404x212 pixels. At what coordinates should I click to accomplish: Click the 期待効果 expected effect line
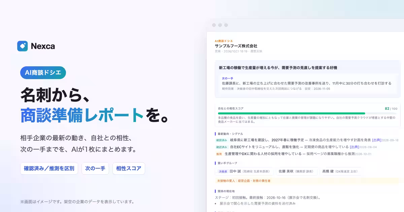[x=276, y=89]
